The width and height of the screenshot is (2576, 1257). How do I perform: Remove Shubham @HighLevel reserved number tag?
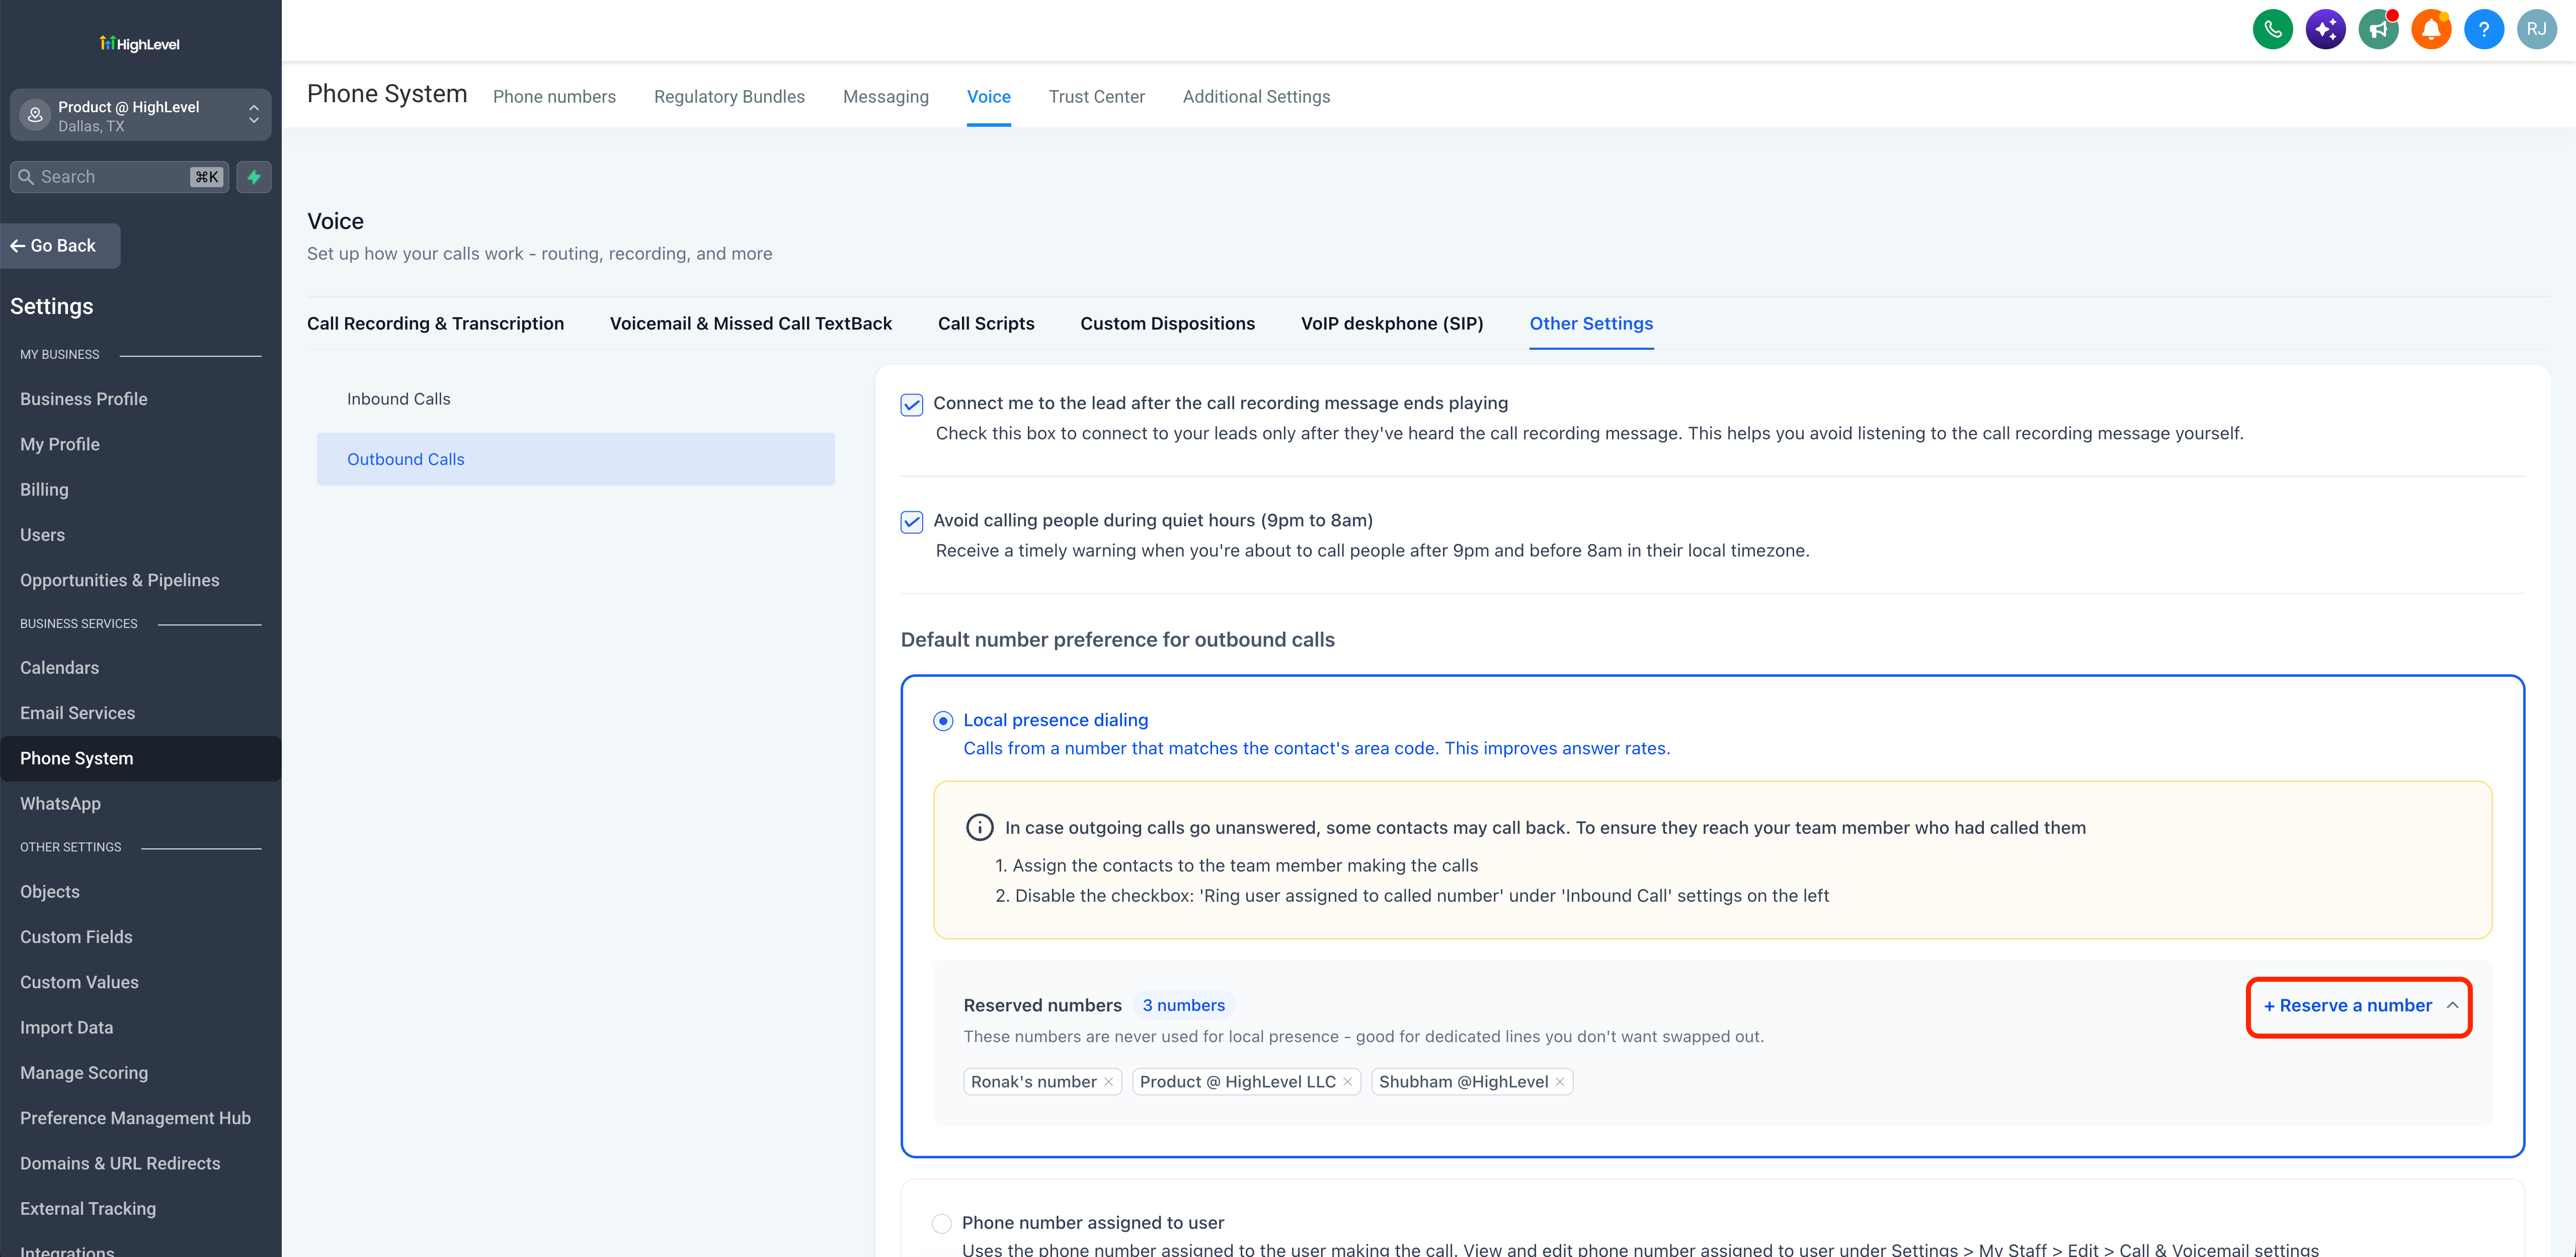1560,1082
